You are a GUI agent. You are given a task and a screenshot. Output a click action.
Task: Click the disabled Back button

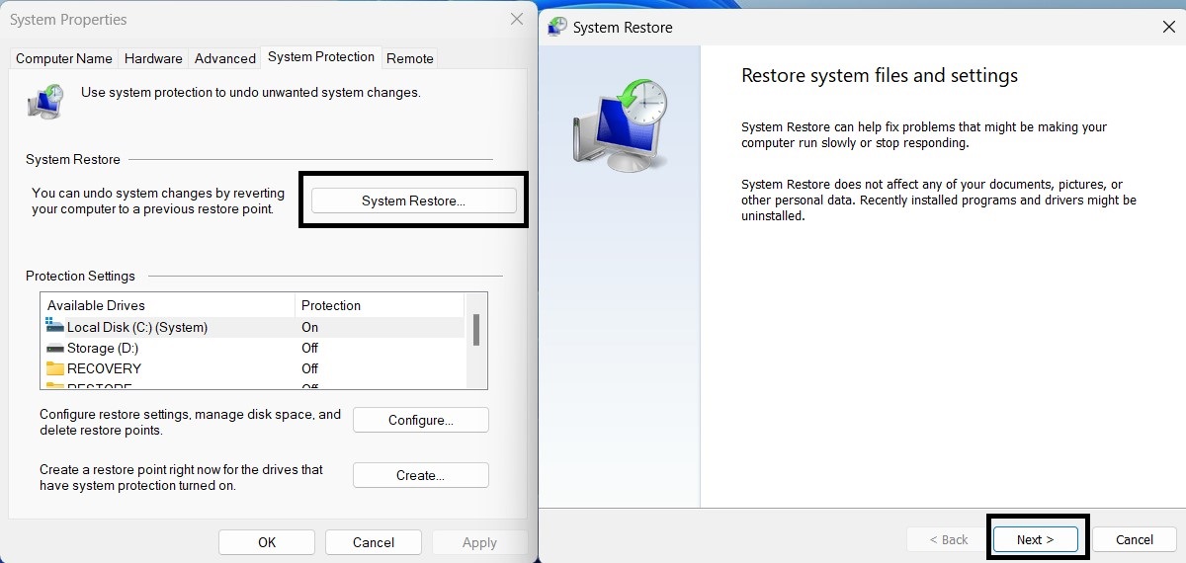tap(949, 539)
